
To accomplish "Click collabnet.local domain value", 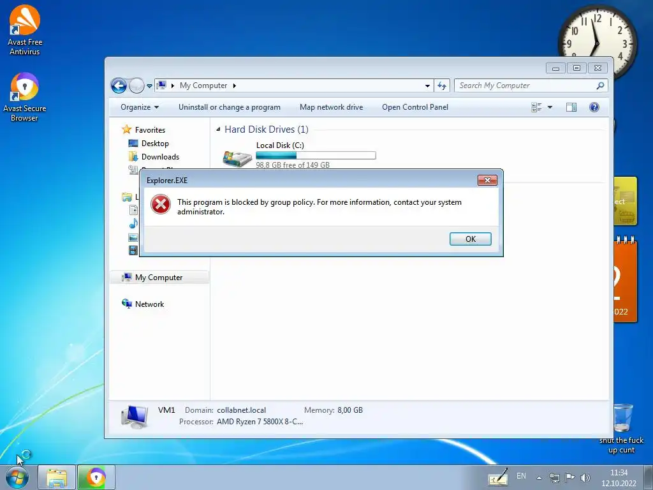I will (x=241, y=410).
